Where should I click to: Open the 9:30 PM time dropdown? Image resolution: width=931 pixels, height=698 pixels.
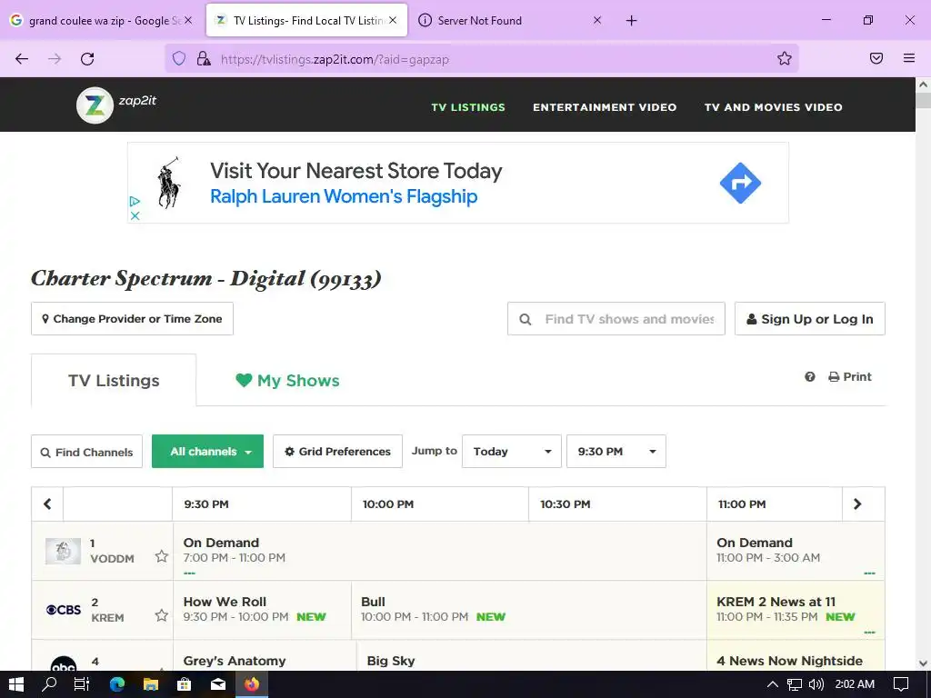pos(616,452)
